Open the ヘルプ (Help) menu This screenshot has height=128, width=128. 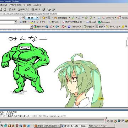click(x=37, y=5)
